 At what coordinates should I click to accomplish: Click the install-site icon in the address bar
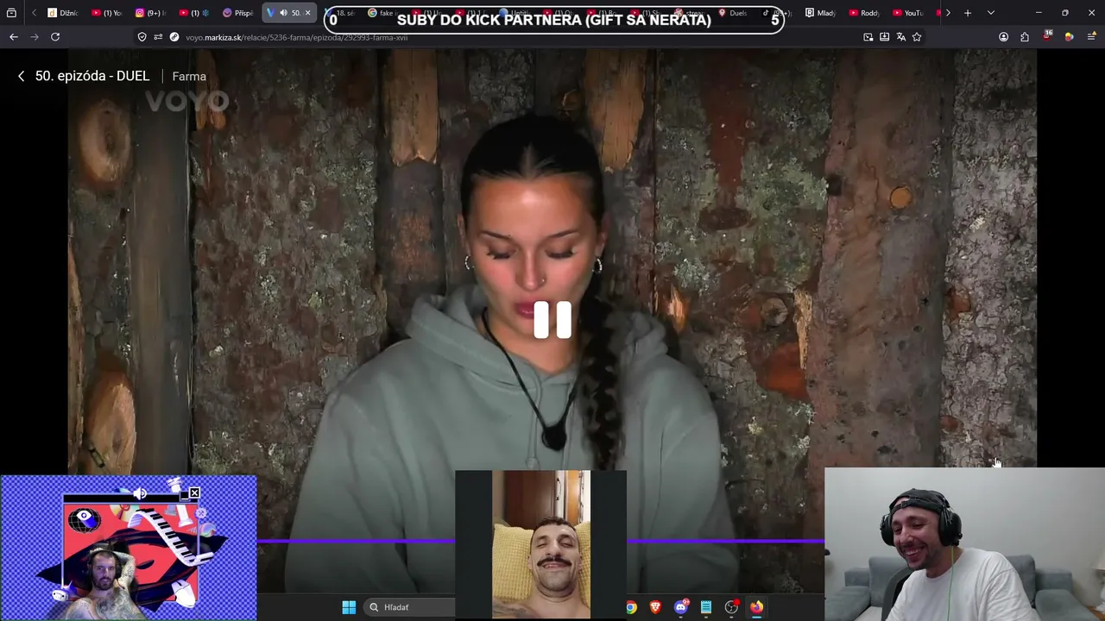885,37
